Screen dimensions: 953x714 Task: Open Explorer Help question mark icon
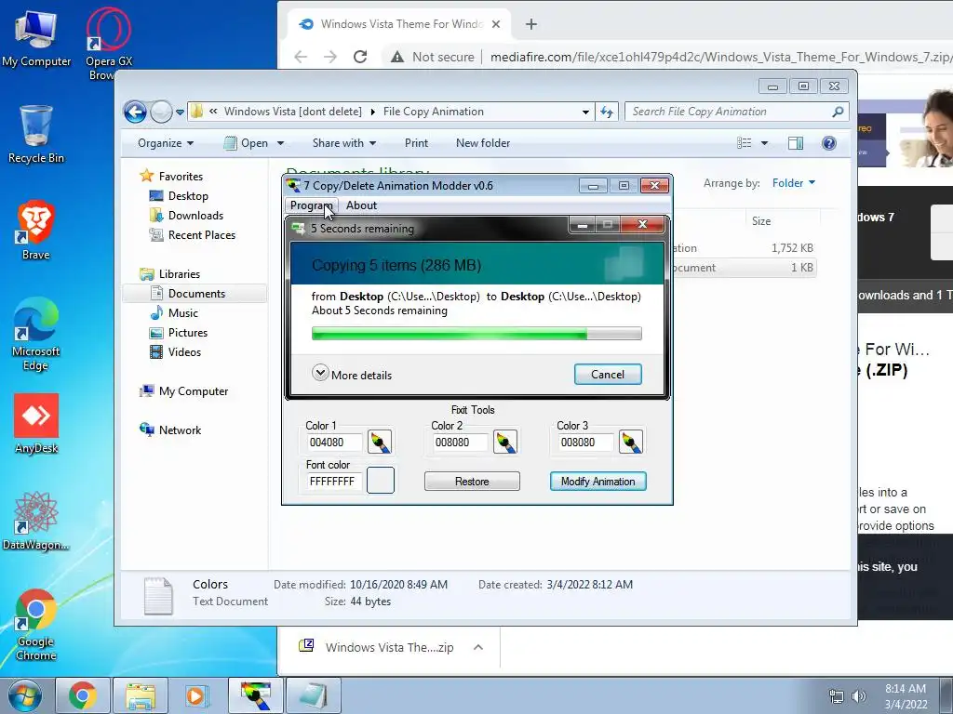[829, 143]
